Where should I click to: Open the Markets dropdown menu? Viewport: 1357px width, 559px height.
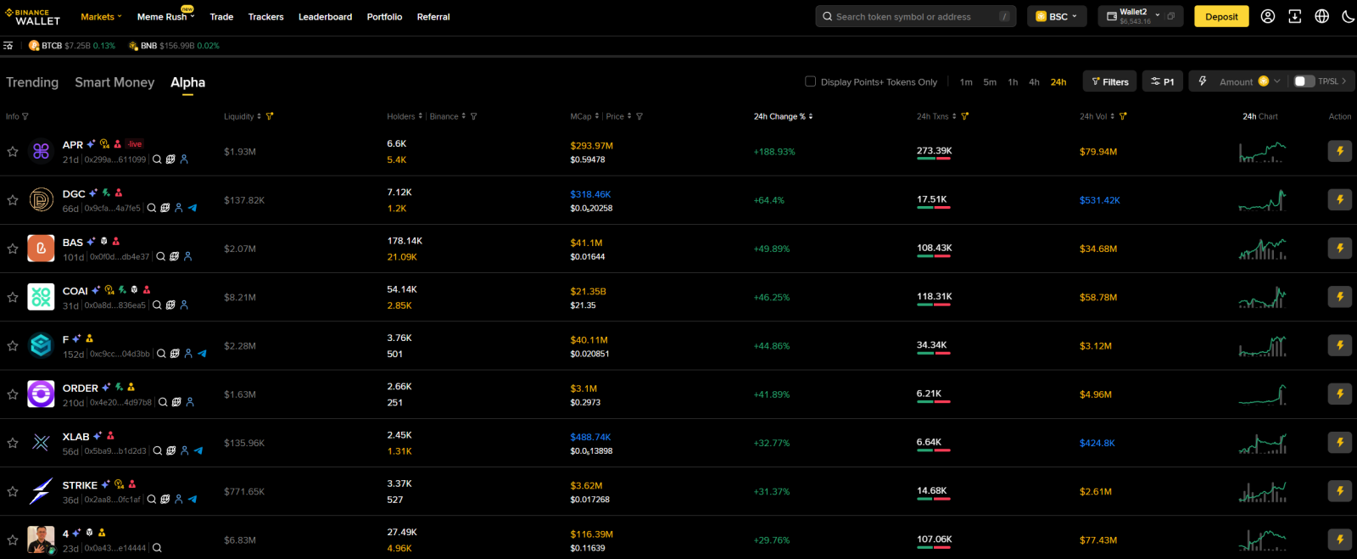tap(101, 17)
